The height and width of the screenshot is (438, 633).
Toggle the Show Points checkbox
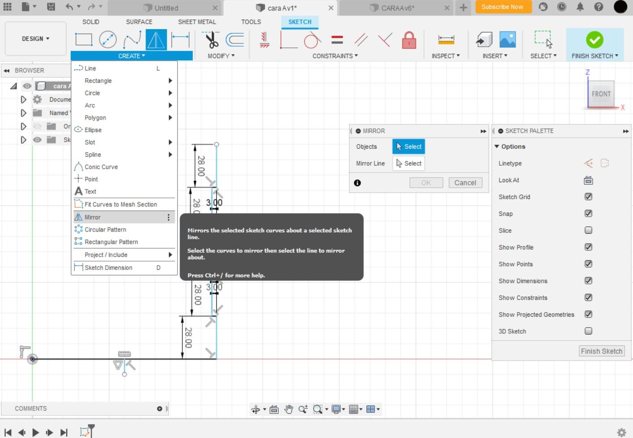[x=588, y=264]
